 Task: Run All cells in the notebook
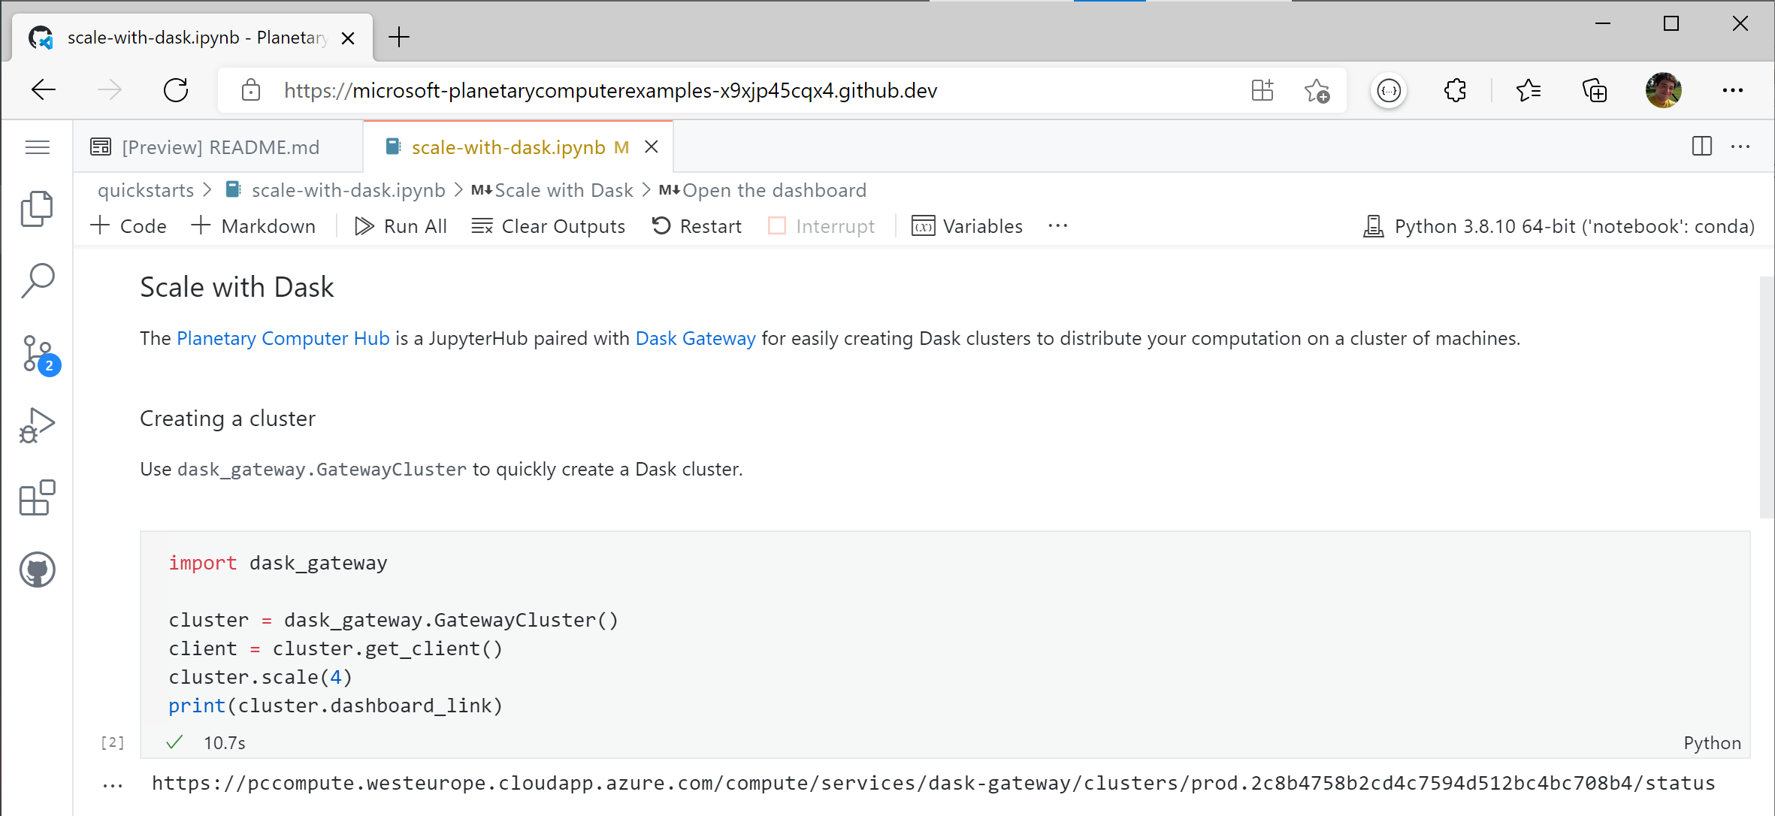tap(401, 225)
